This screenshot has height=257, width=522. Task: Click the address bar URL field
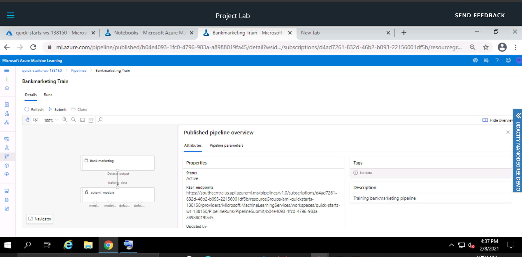[x=259, y=47]
